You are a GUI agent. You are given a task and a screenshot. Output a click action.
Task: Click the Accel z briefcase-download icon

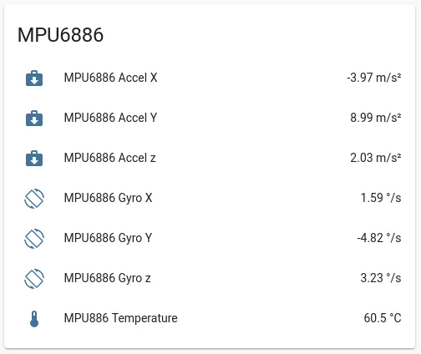pos(34,159)
